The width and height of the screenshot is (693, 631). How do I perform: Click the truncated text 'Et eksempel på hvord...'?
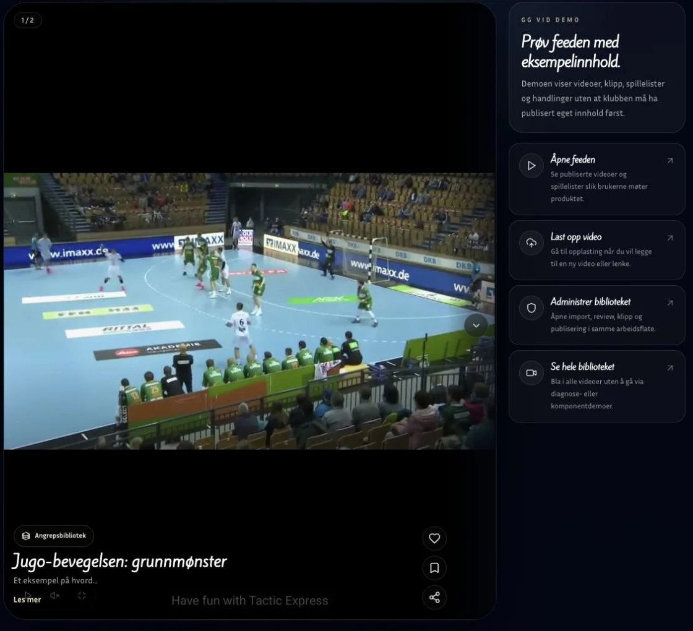click(x=55, y=581)
